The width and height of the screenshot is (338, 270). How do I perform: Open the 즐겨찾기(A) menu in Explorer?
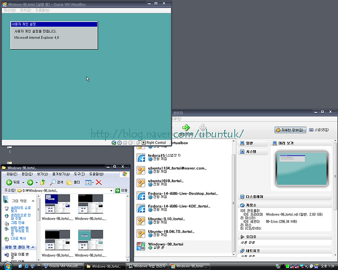(x=61, y=174)
